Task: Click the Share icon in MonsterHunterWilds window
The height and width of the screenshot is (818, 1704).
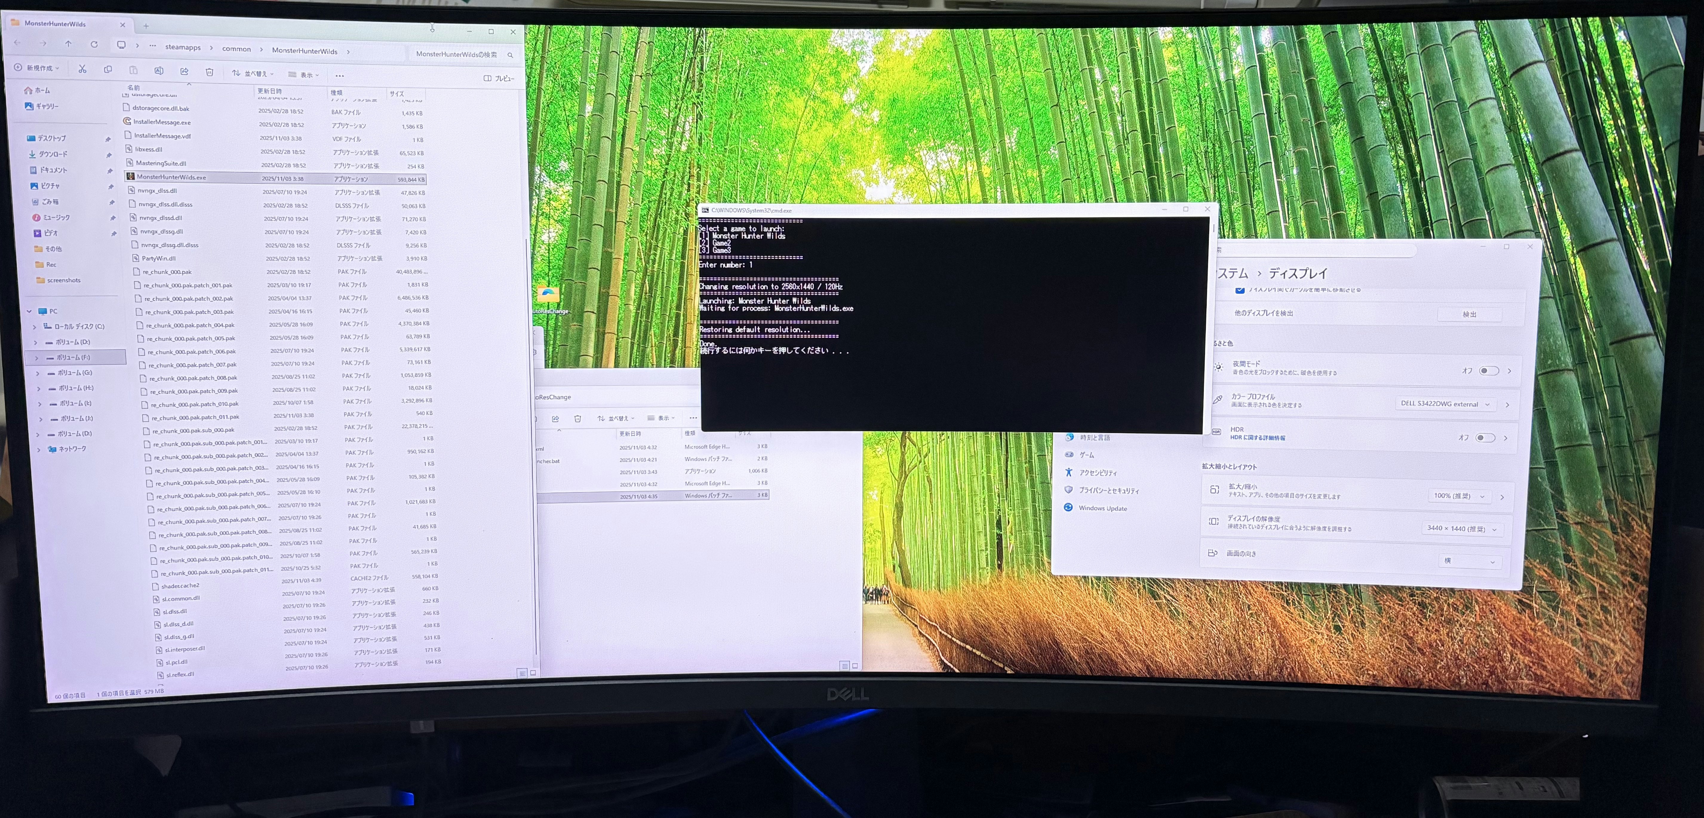Action: coord(184,71)
